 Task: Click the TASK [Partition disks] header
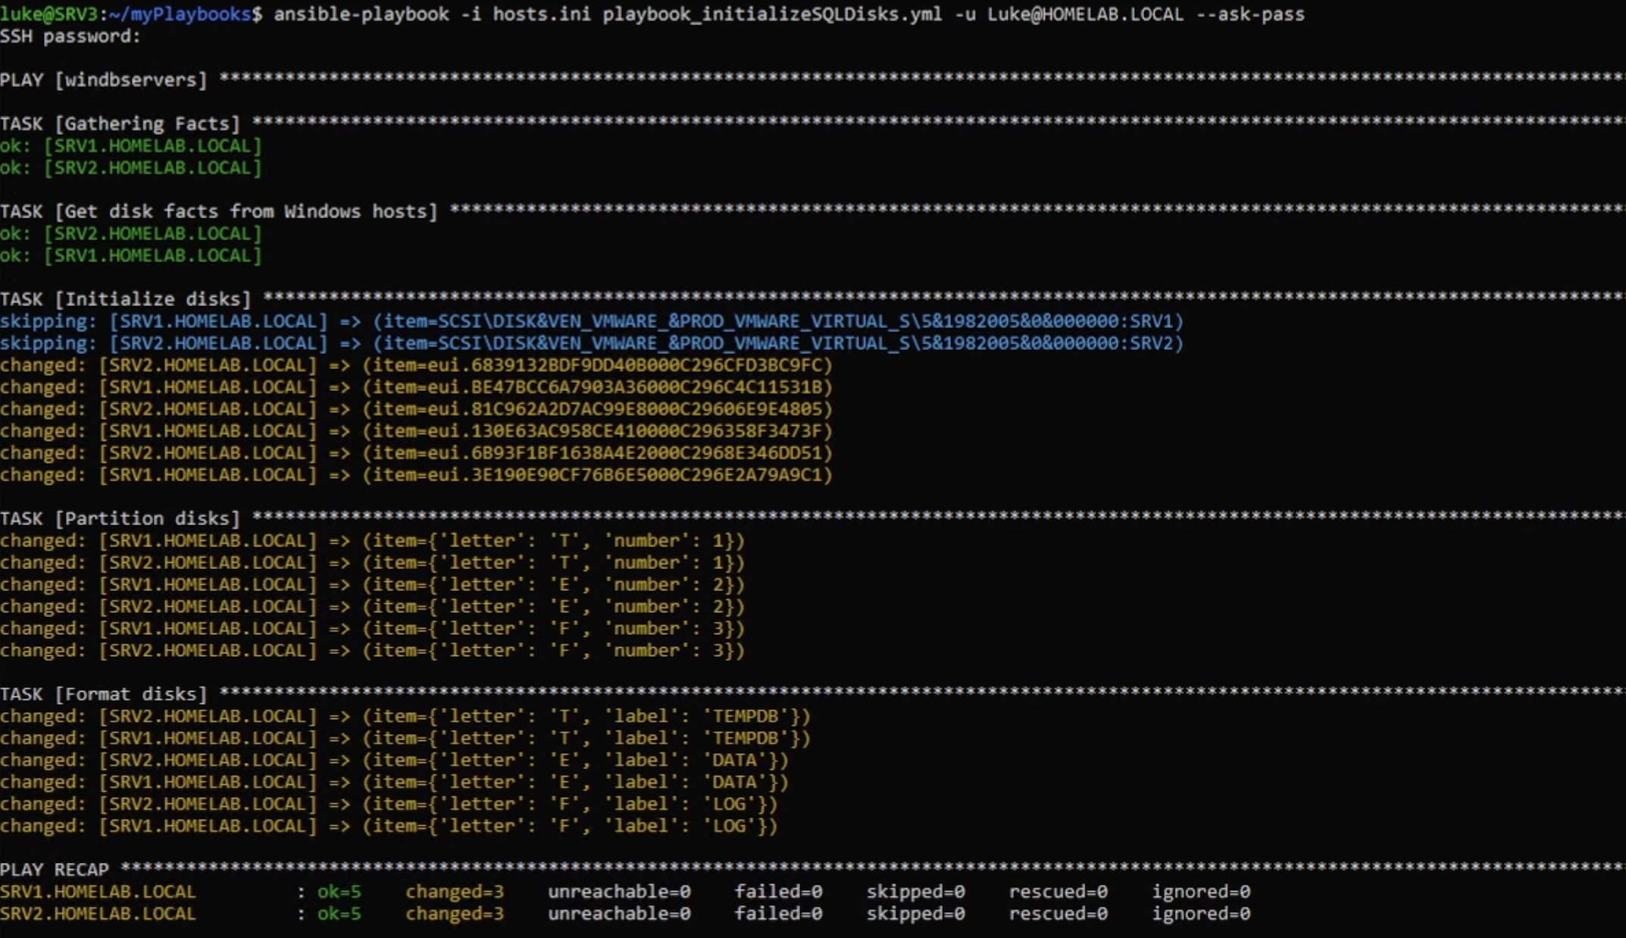click(x=120, y=520)
